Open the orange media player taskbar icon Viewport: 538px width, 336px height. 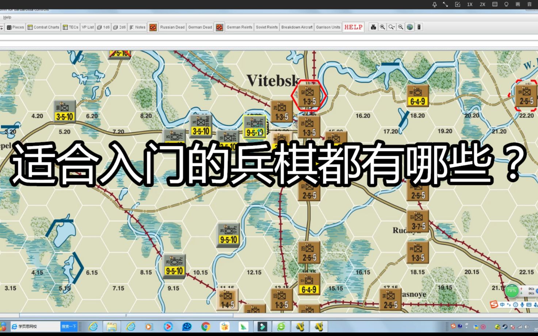(x=149, y=327)
